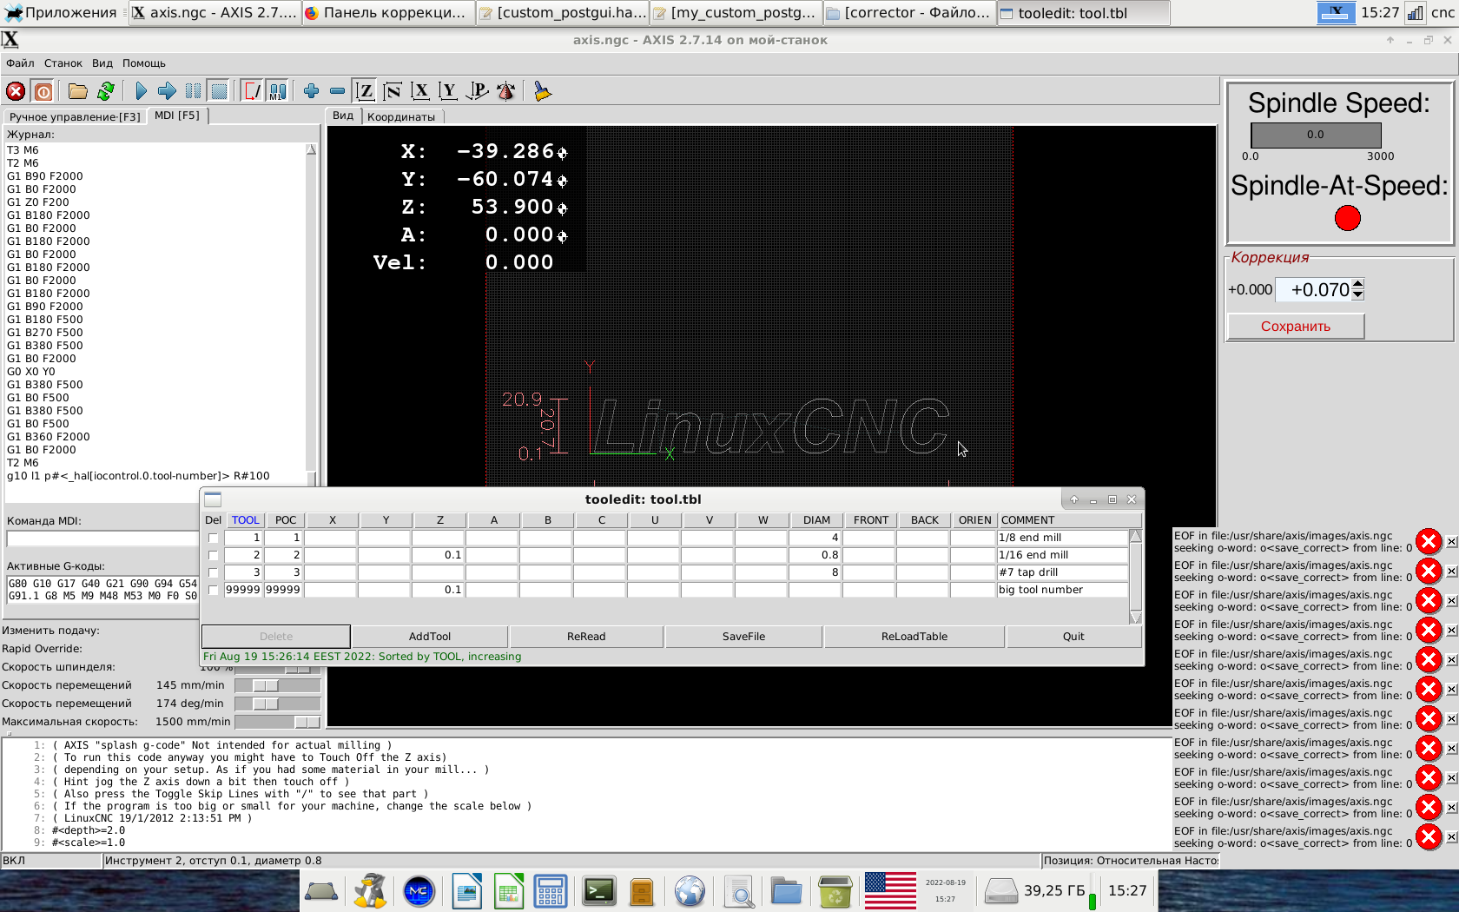Viewport: 1459px width, 912px height.
Task: Switch to side X view
Action: pyautogui.click(x=420, y=91)
